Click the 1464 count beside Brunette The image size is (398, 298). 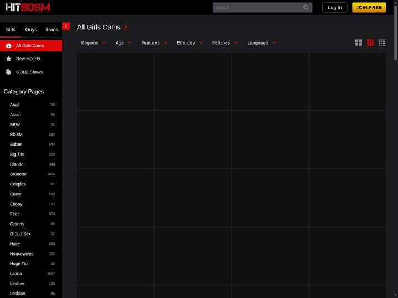[x=51, y=174]
